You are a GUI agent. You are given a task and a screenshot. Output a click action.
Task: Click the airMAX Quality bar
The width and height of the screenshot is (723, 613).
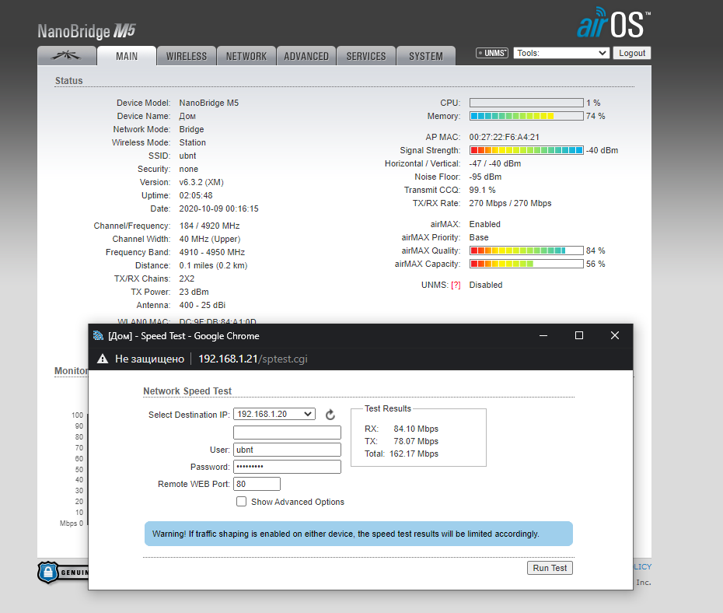[526, 250]
